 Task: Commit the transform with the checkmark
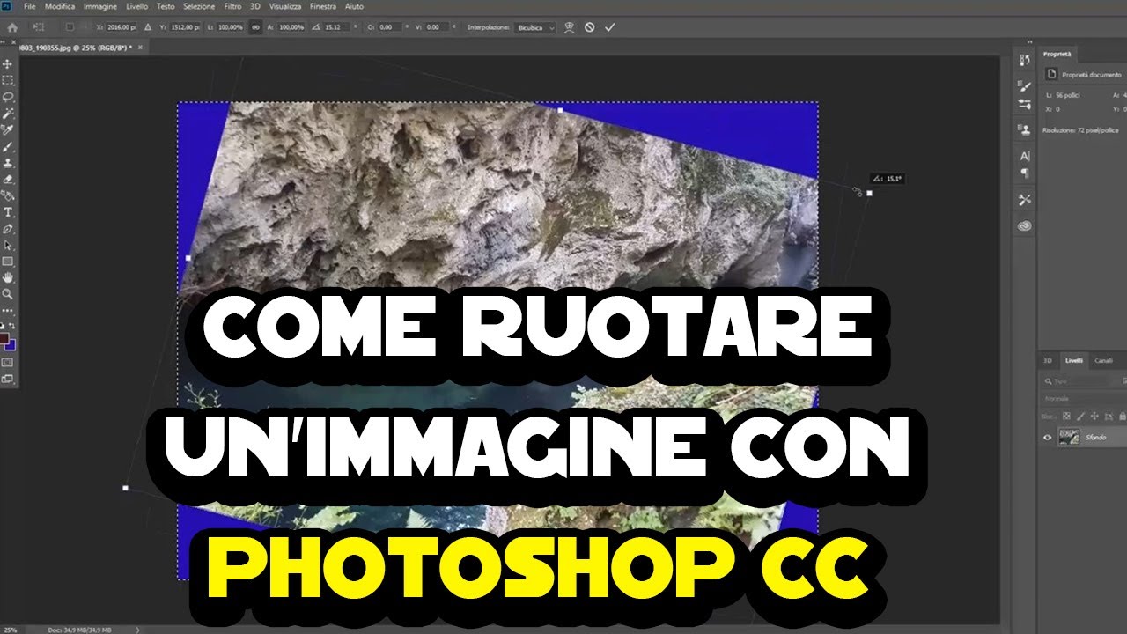click(609, 27)
